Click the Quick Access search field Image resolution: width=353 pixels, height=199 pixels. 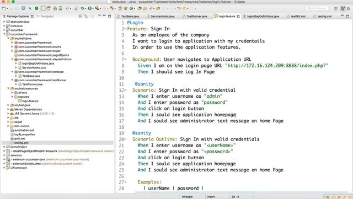[317, 8]
